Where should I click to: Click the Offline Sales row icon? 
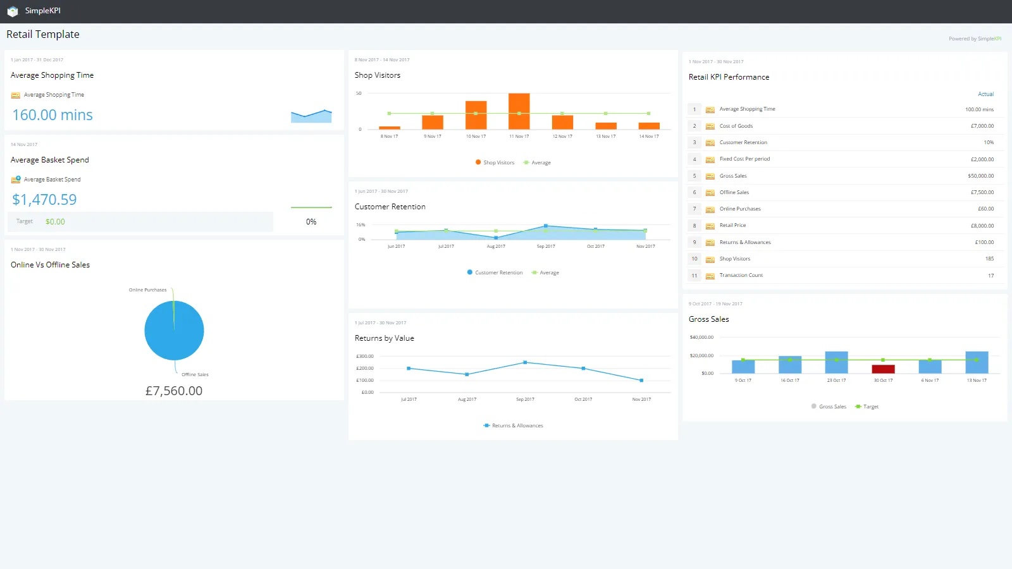pyautogui.click(x=710, y=193)
